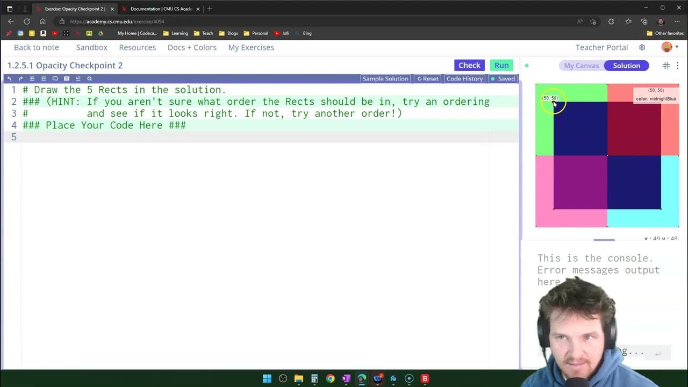Open the browser extensions puzzle icon
This screenshot has width=688, height=387.
coord(611,21)
